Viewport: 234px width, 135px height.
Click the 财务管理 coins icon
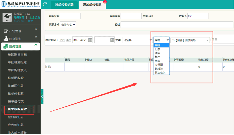(6, 46)
